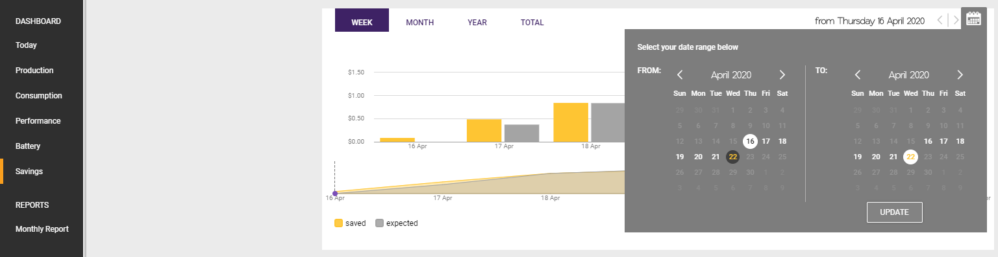This screenshot has width=998, height=257.
Task: Select 17 in the FROM calendar
Action: [766, 141]
